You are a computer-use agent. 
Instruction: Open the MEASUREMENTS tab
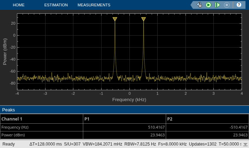[94, 5]
